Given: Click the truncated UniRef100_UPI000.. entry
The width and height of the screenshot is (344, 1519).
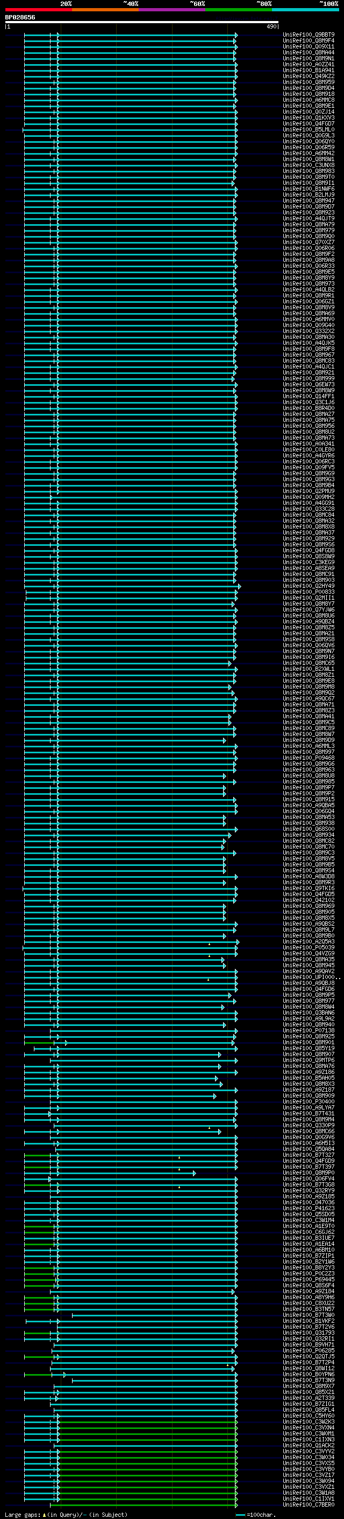Looking at the screenshot, I should point(312,977).
